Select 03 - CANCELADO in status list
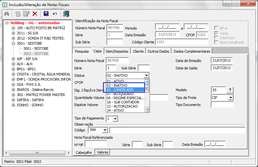This screenshot has height=167, width=258. tap(124, 90)
